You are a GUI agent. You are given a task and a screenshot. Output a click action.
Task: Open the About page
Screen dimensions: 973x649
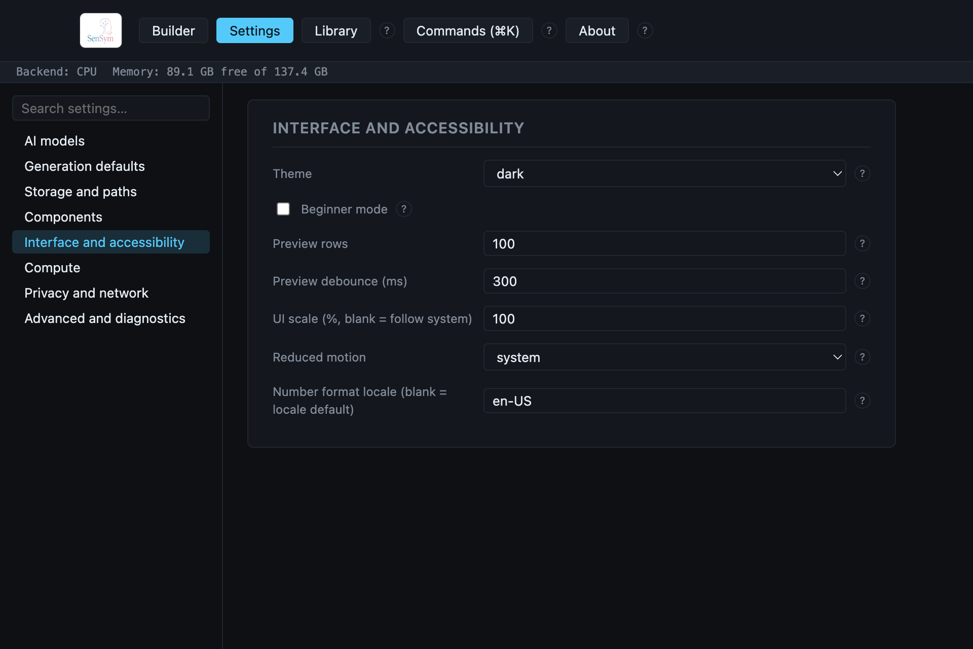coord(597,30)
